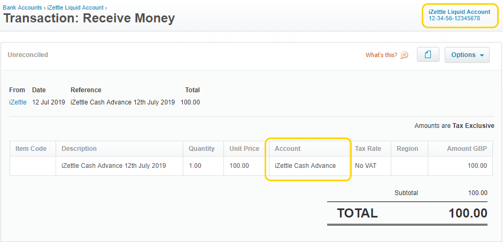This screenshot has width=503, height=242.
Task: Click the Item Code column header
Action: pos(31,149)
